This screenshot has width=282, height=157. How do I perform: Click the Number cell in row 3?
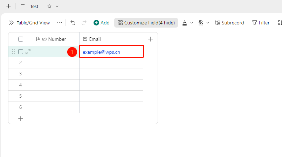(x=56, y=74)
